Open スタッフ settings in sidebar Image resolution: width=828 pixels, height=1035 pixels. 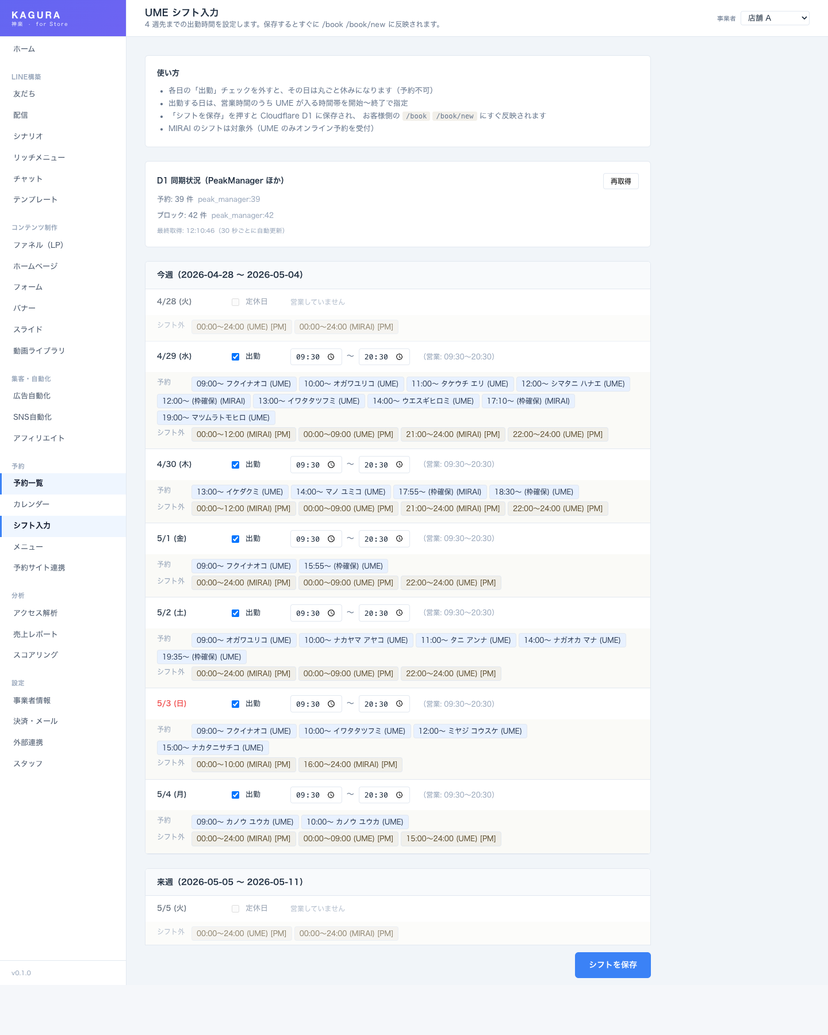coord(28,764)
